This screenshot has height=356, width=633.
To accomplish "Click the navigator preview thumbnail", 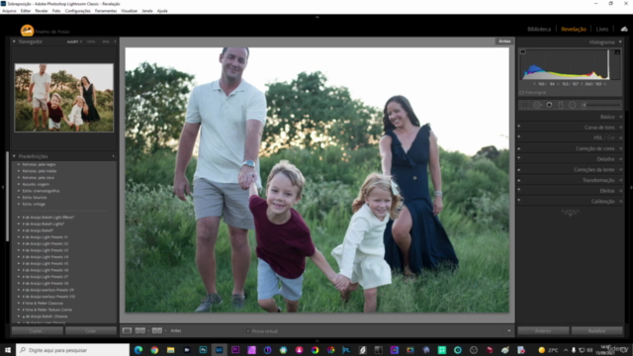I will [64, 98].
